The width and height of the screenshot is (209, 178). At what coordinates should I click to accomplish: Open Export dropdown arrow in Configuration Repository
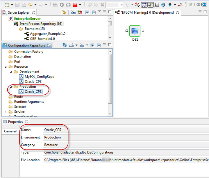[77, 45]
